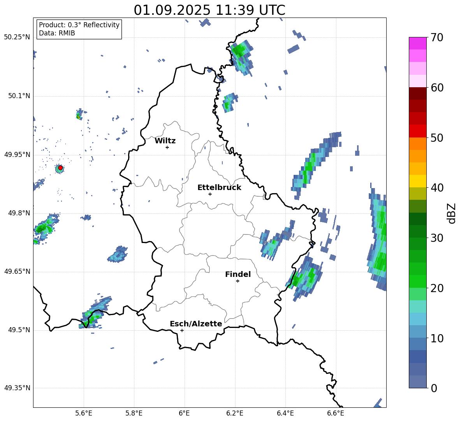461x421 pixels.
Task: Click the light cyan colorbar segment below 20
Action: click(x=418, y=307)
